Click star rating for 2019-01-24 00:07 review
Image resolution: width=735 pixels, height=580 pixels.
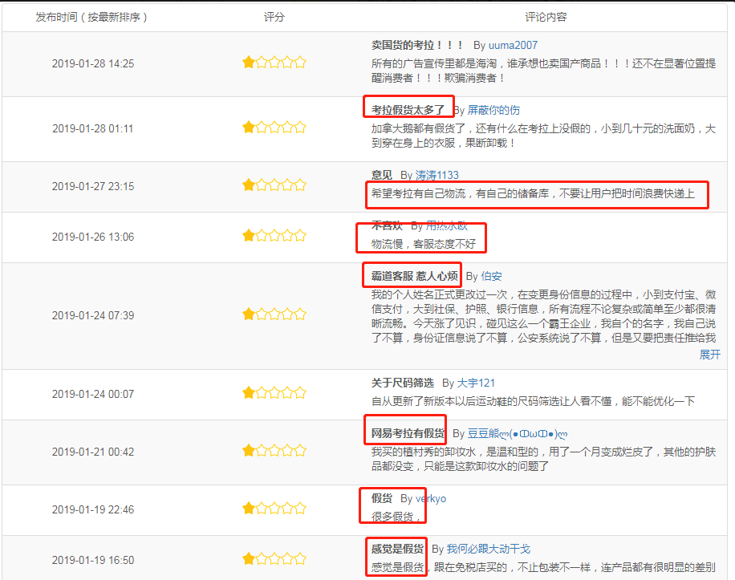click(274, 393)
